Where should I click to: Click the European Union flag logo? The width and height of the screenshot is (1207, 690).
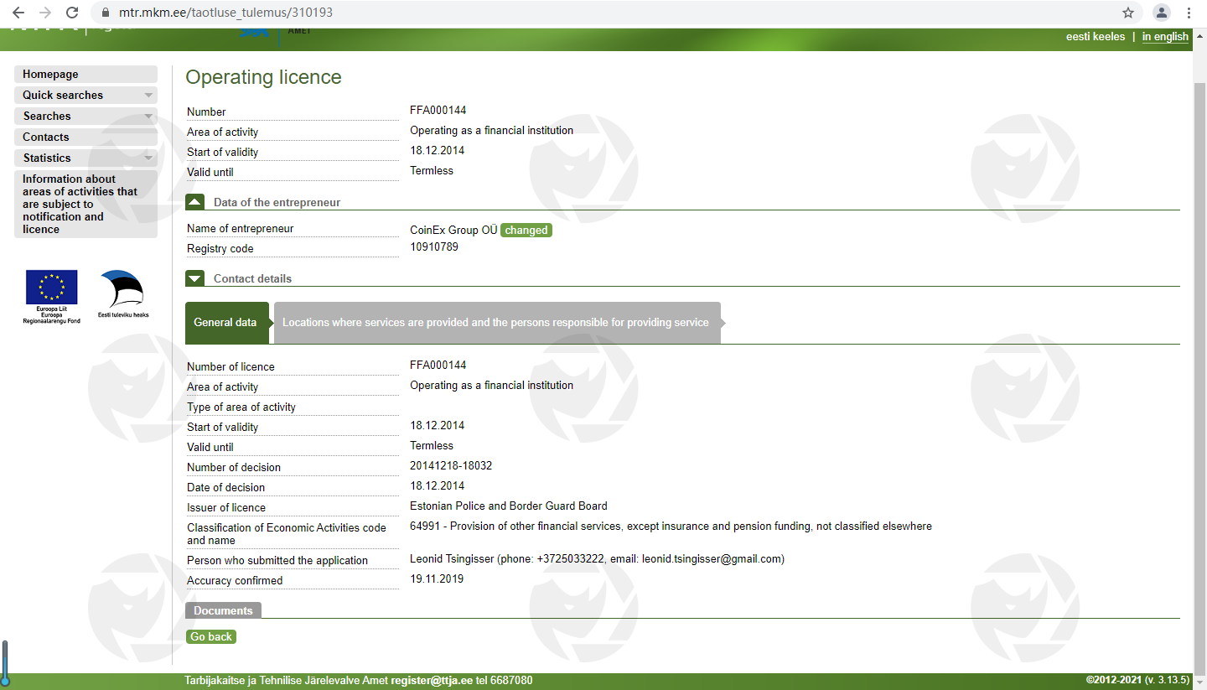point(51,288)
